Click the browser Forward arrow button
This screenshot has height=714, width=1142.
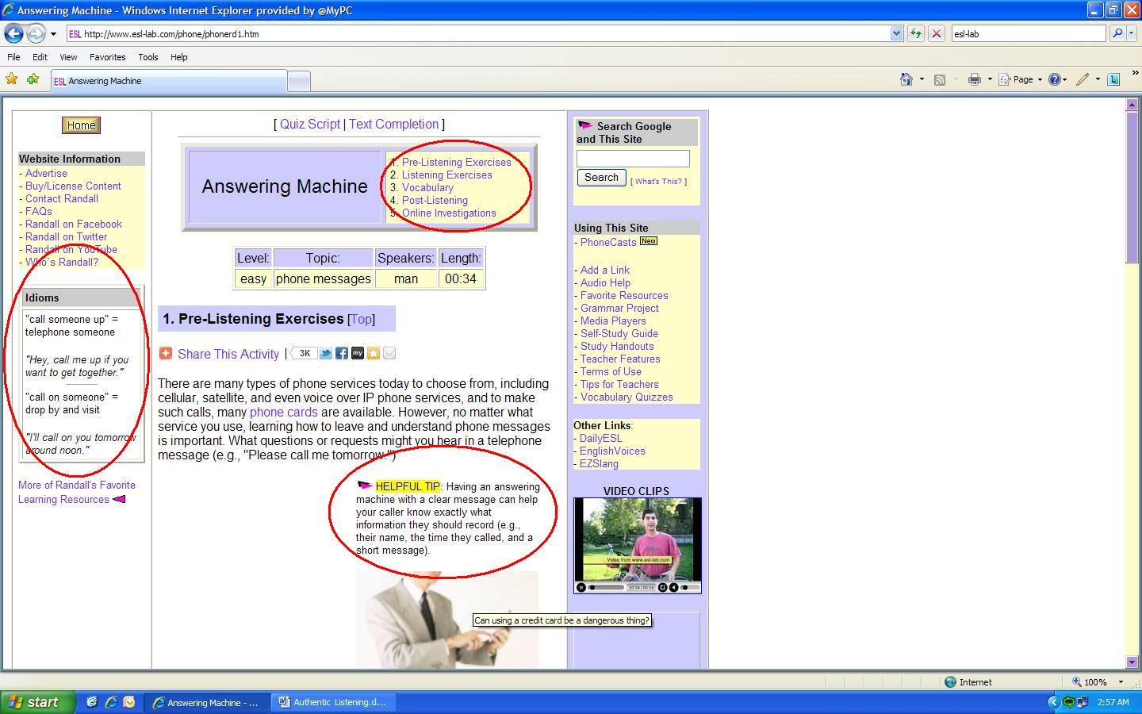36,33
